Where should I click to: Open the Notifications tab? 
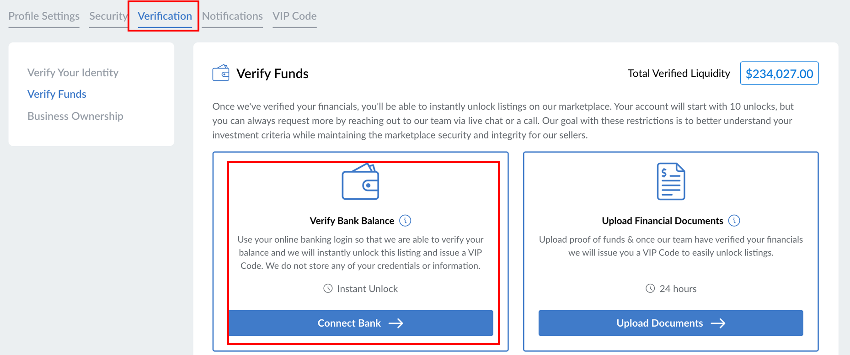click(232, 16)
